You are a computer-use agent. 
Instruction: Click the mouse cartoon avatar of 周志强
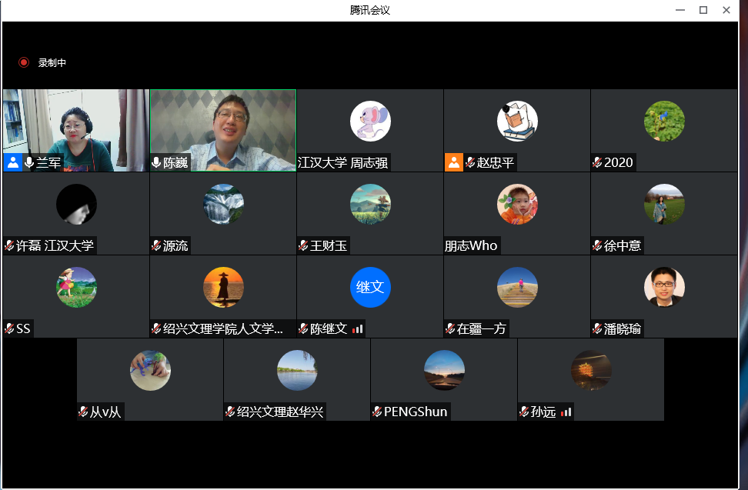click(x=370, y=121)
